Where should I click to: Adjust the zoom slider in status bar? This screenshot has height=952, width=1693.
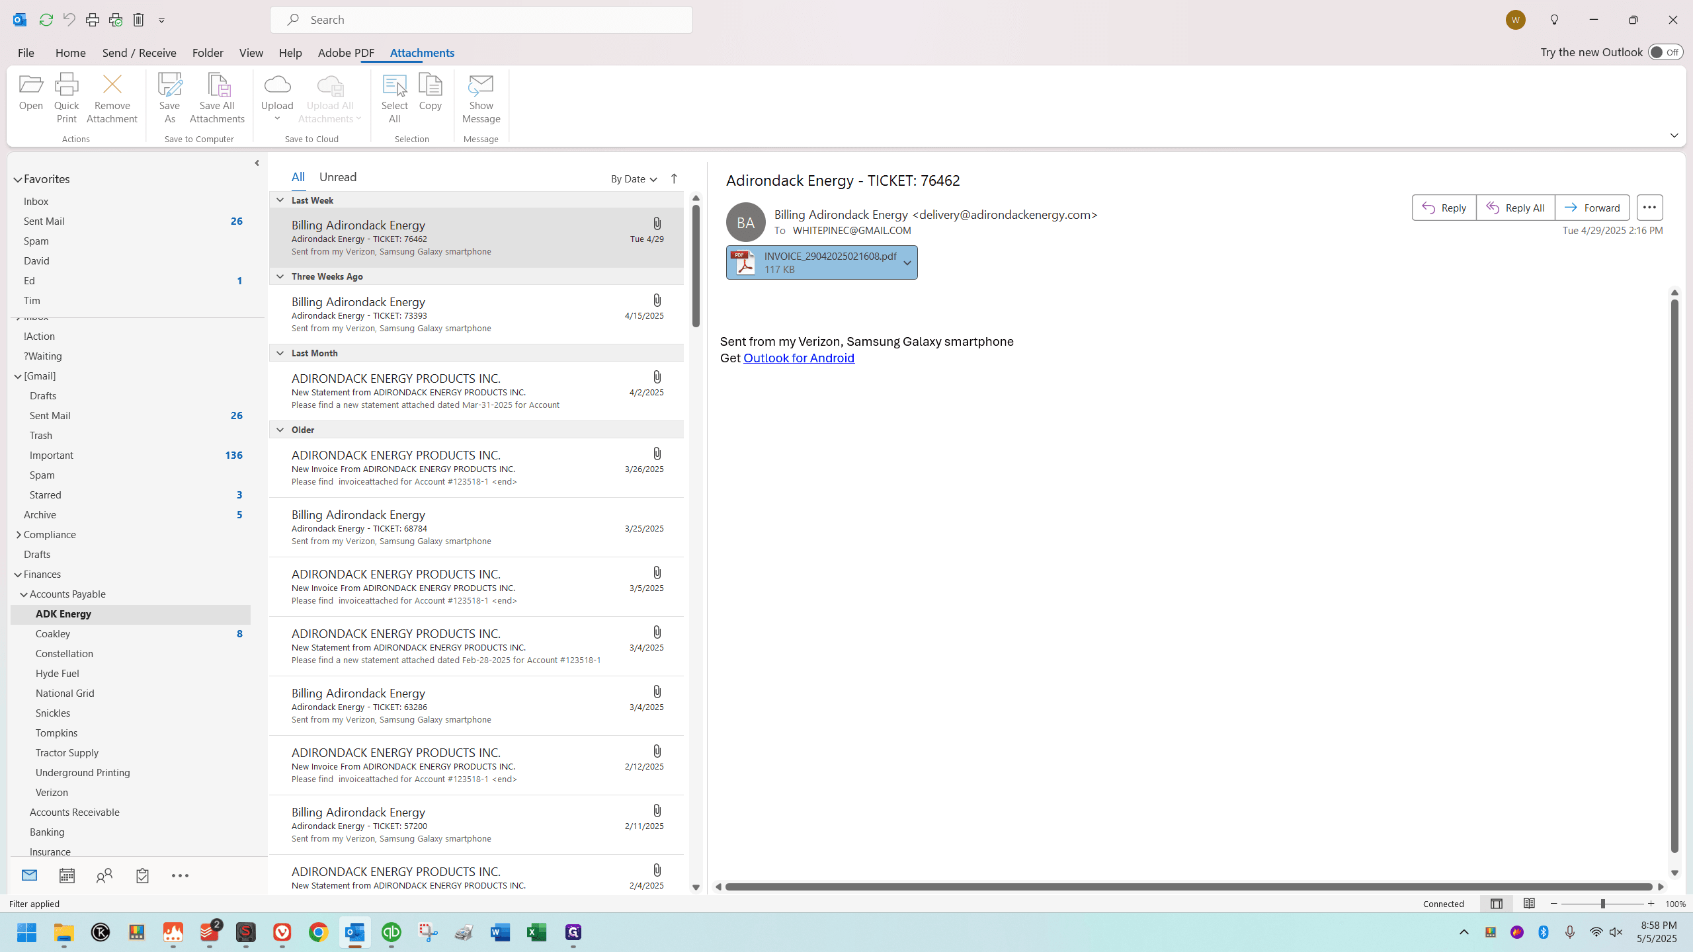(1602, 904)
